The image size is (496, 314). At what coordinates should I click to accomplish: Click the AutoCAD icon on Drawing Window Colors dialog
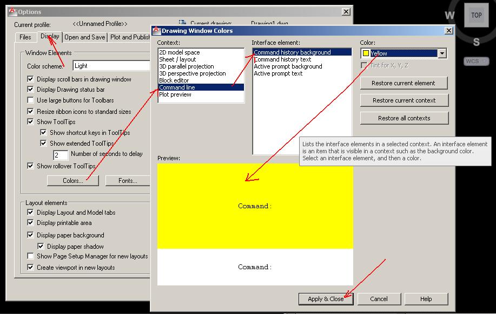[156, 31]
